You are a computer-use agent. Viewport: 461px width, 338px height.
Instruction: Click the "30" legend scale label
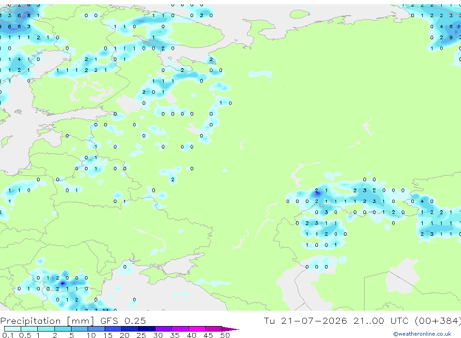158,335
